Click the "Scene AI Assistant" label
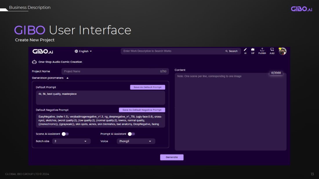Screen dimensions: 319x179 48,134
